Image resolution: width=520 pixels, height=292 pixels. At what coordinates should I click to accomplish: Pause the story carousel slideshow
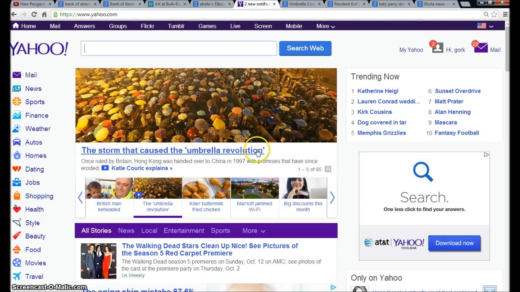[x=328, y=169]
